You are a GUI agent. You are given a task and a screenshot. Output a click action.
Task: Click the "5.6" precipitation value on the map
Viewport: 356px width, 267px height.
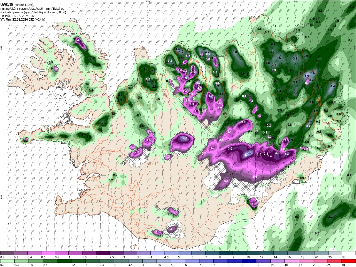(x=307, y=76)
